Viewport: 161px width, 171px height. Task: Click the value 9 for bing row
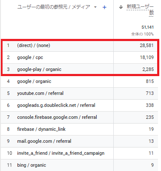tap(152, 165)
